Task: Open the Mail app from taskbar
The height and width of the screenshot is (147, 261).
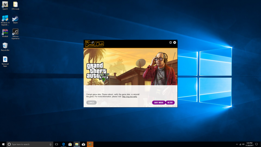Action: (x=84, y=144)
